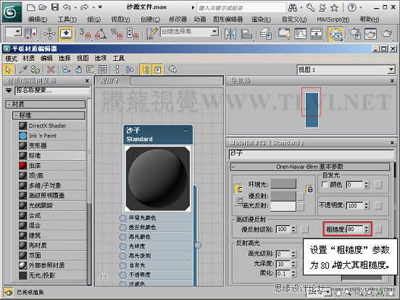Screen dimensions: 400x300
Task: Select the arrow Select tool in material editor
Action: (x=8, y=70)
